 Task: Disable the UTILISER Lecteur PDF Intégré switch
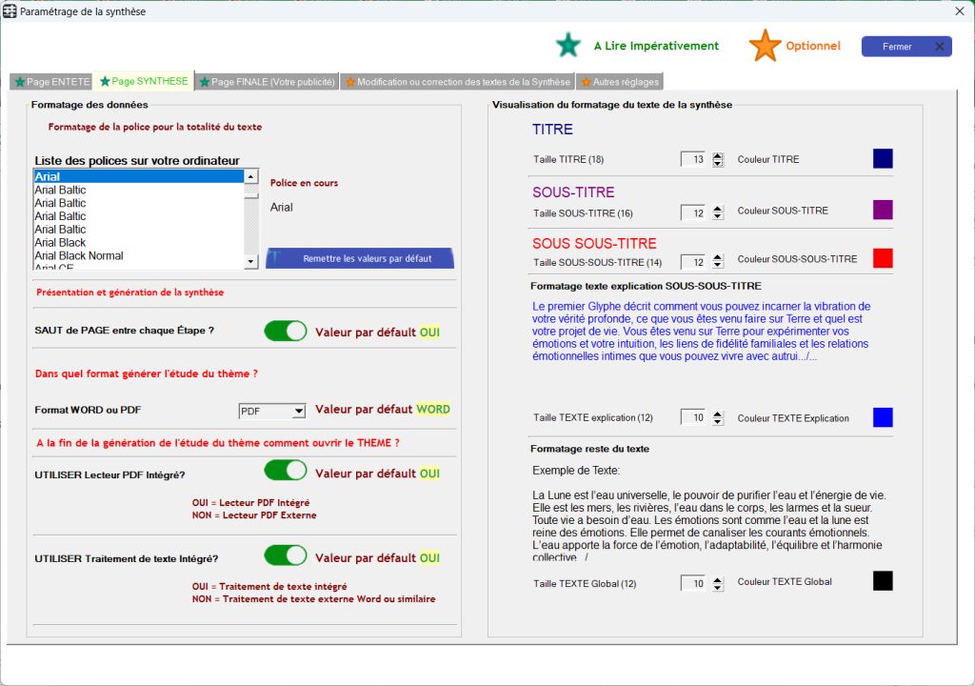click(x=286, y=471)
